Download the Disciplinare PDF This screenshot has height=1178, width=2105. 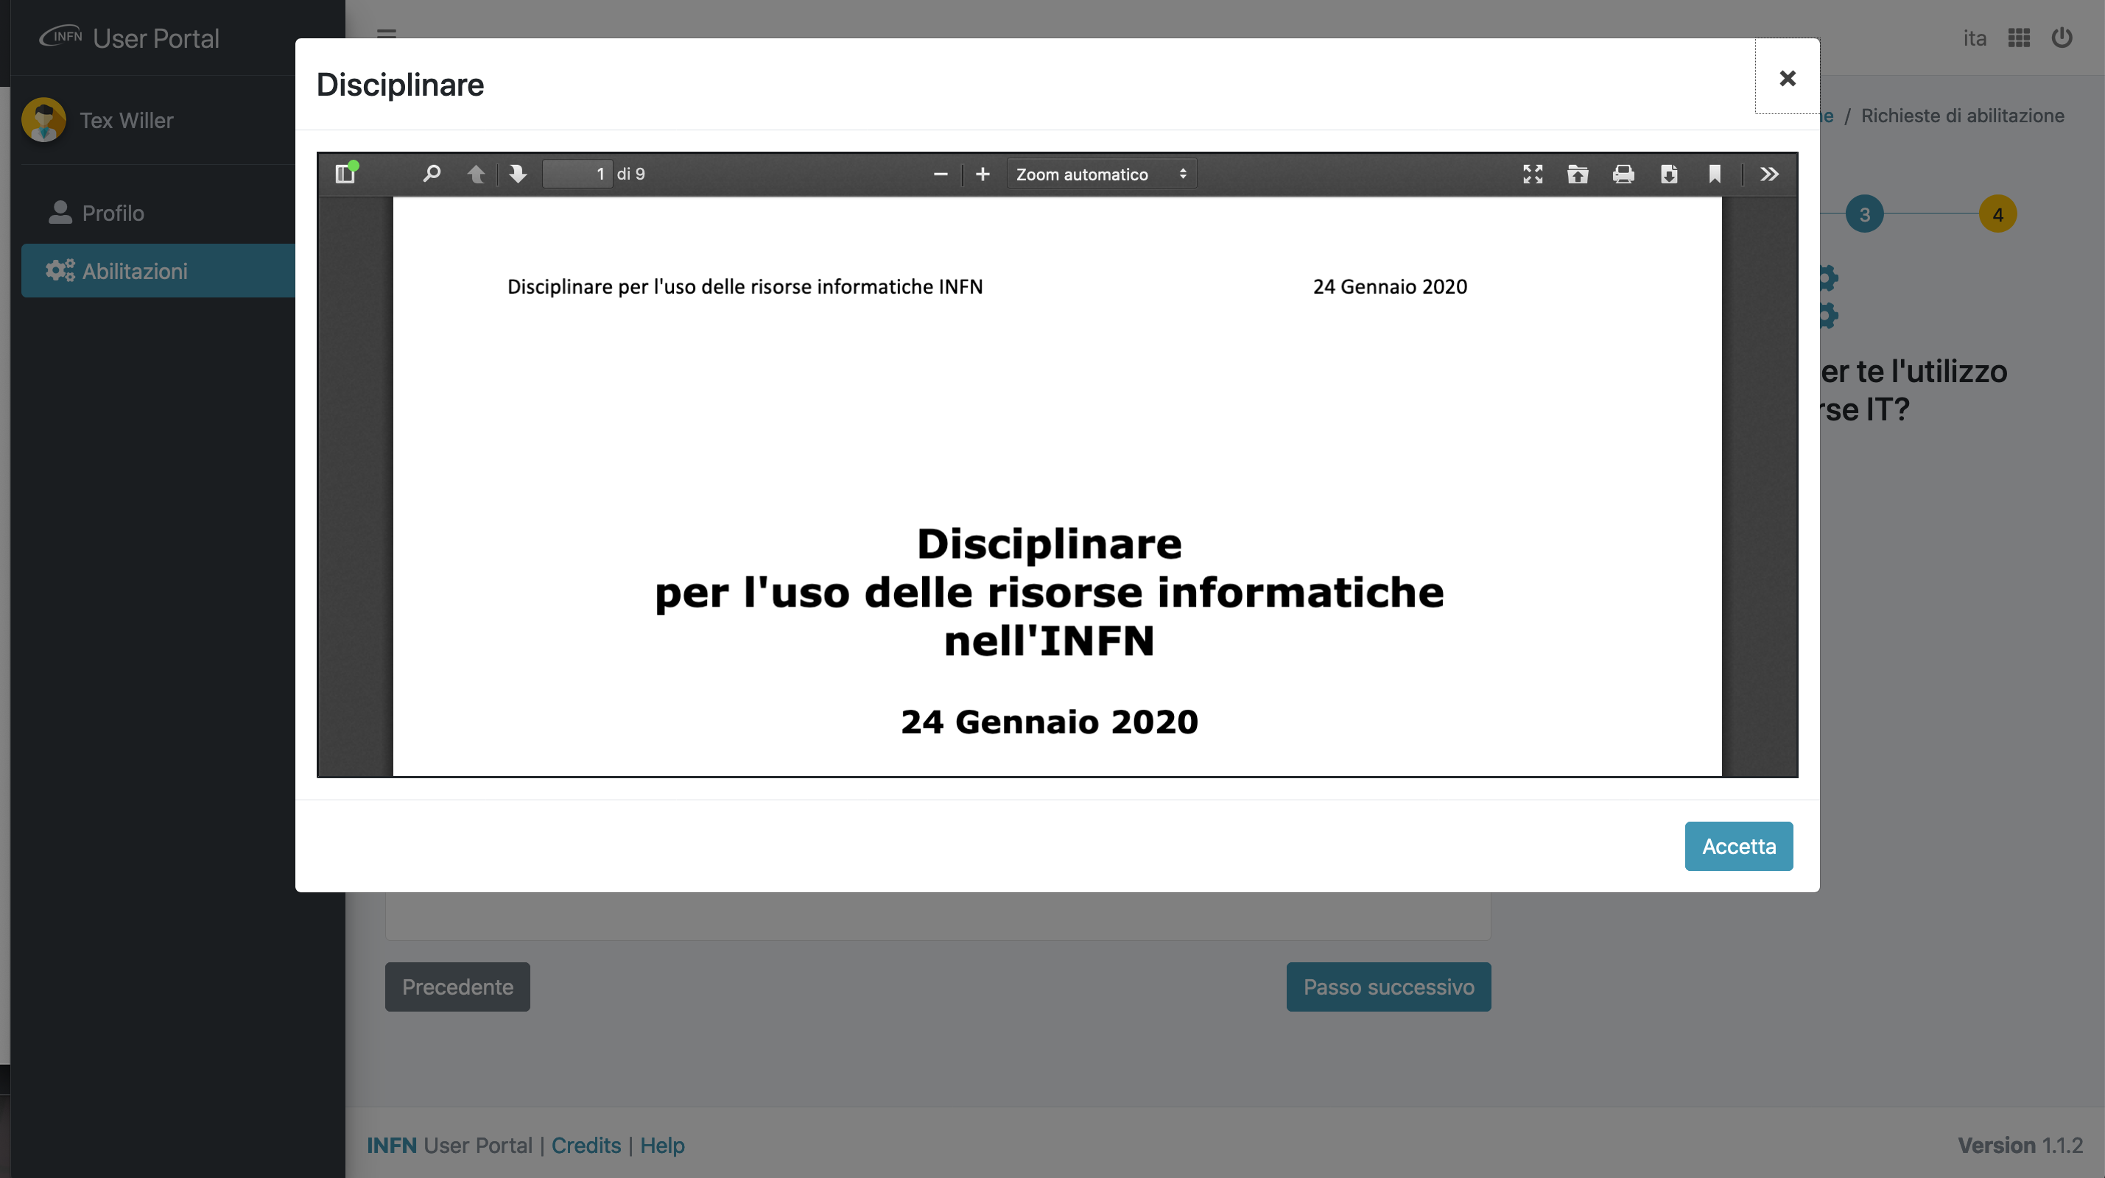(1670, 174)
